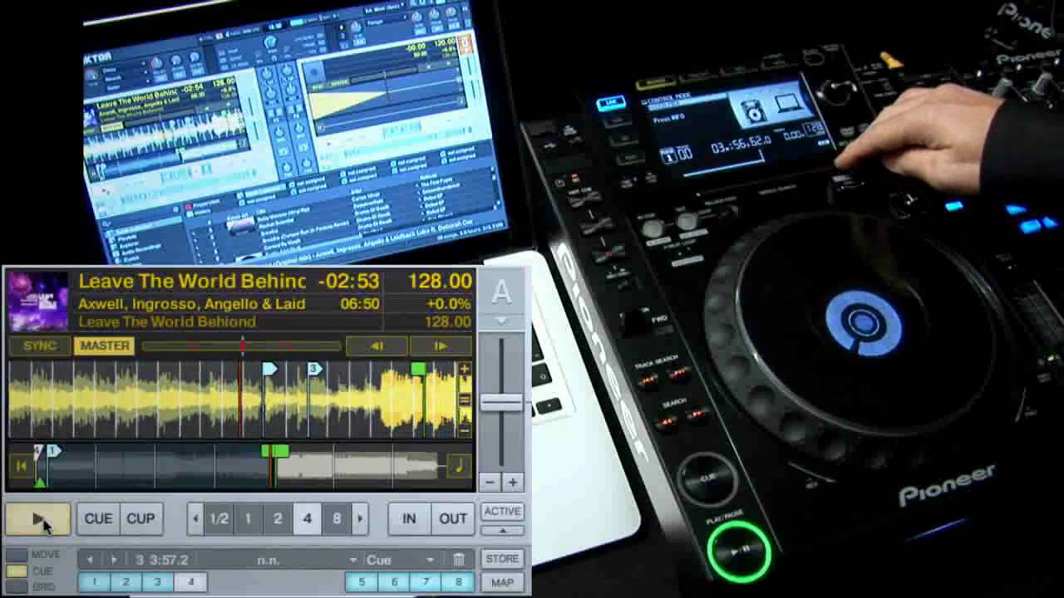Click cue marker 3 on waveform
1064x598 pixels.
tap(314, 369)
